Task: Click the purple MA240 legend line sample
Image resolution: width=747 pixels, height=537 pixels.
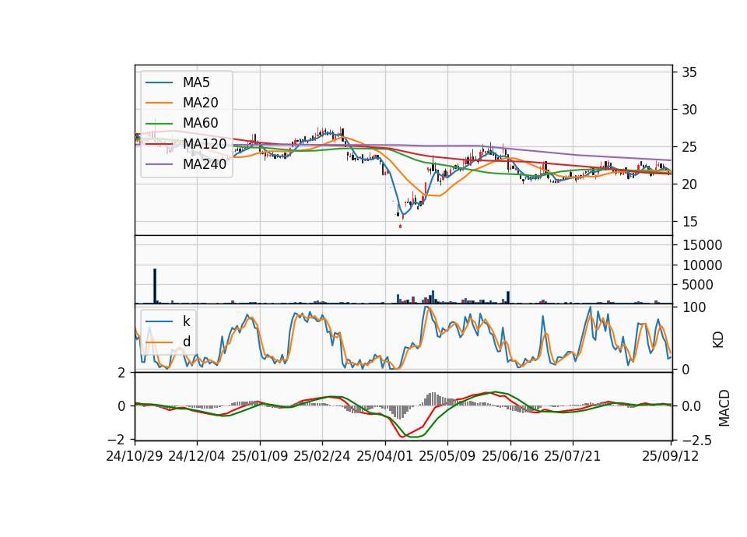Action: 159,164
